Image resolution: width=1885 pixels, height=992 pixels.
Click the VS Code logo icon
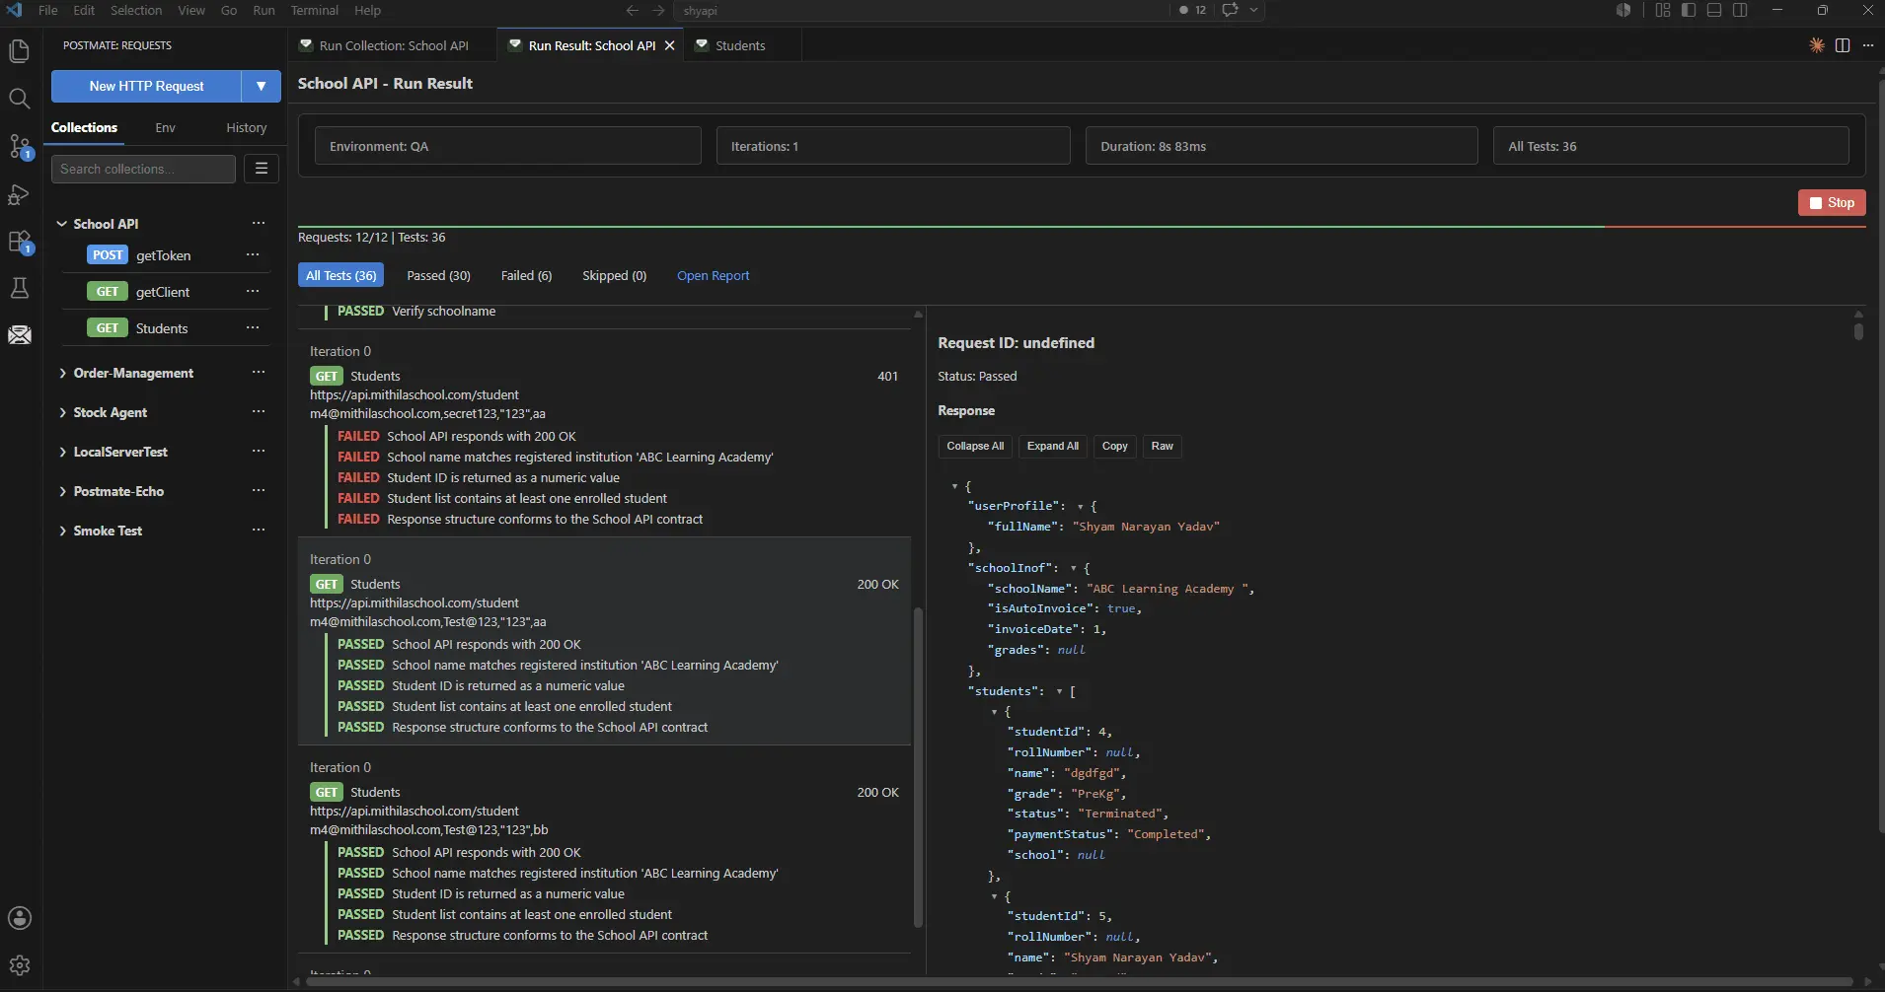click(14, 10)
